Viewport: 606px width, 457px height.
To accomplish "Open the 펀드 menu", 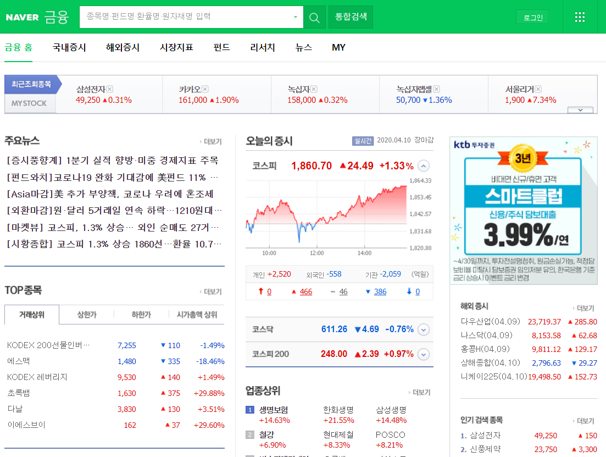I will click(221, 48).
